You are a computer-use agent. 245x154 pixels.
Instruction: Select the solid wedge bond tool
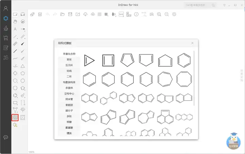click(23, 44)
